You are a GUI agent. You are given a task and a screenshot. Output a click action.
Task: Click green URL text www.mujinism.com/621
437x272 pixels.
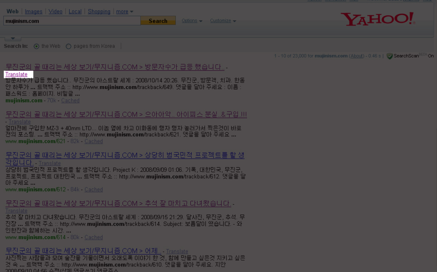coord(35,141)
